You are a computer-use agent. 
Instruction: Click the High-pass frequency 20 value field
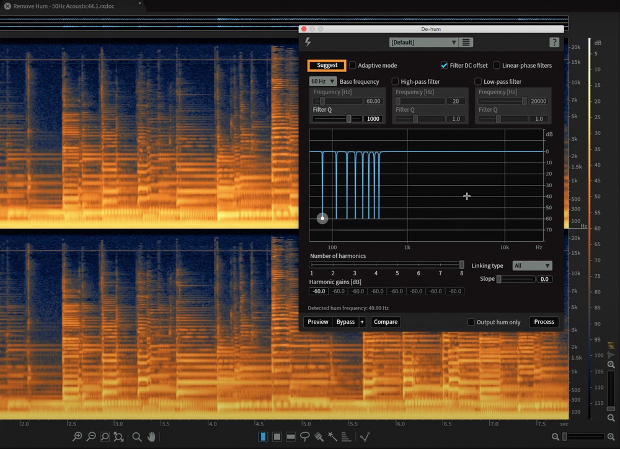click(x=456, y=101)
